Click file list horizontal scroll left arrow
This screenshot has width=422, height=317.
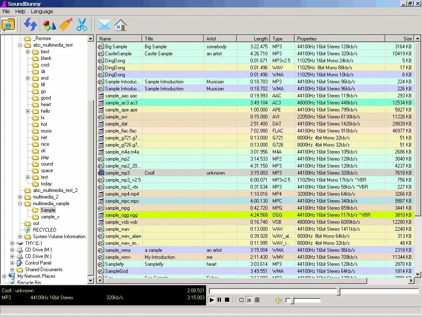(x=100, y=281)
